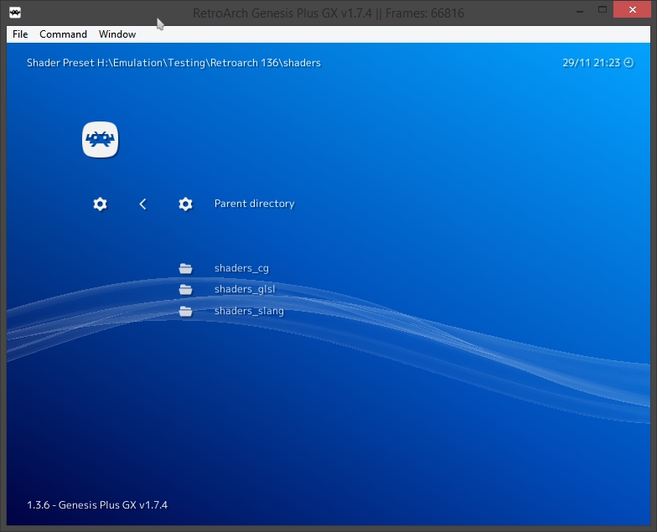Select the Parent directory entry
Screen dimensions: 657x532
click(255, 204)
